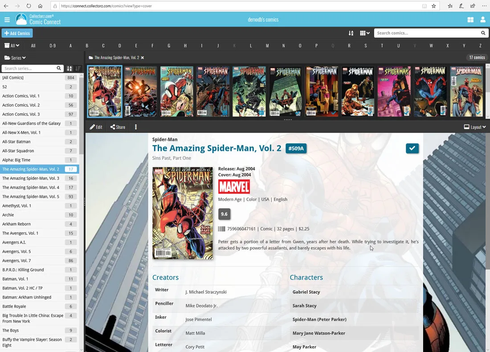Select Battle Royale series

(39, 307)
